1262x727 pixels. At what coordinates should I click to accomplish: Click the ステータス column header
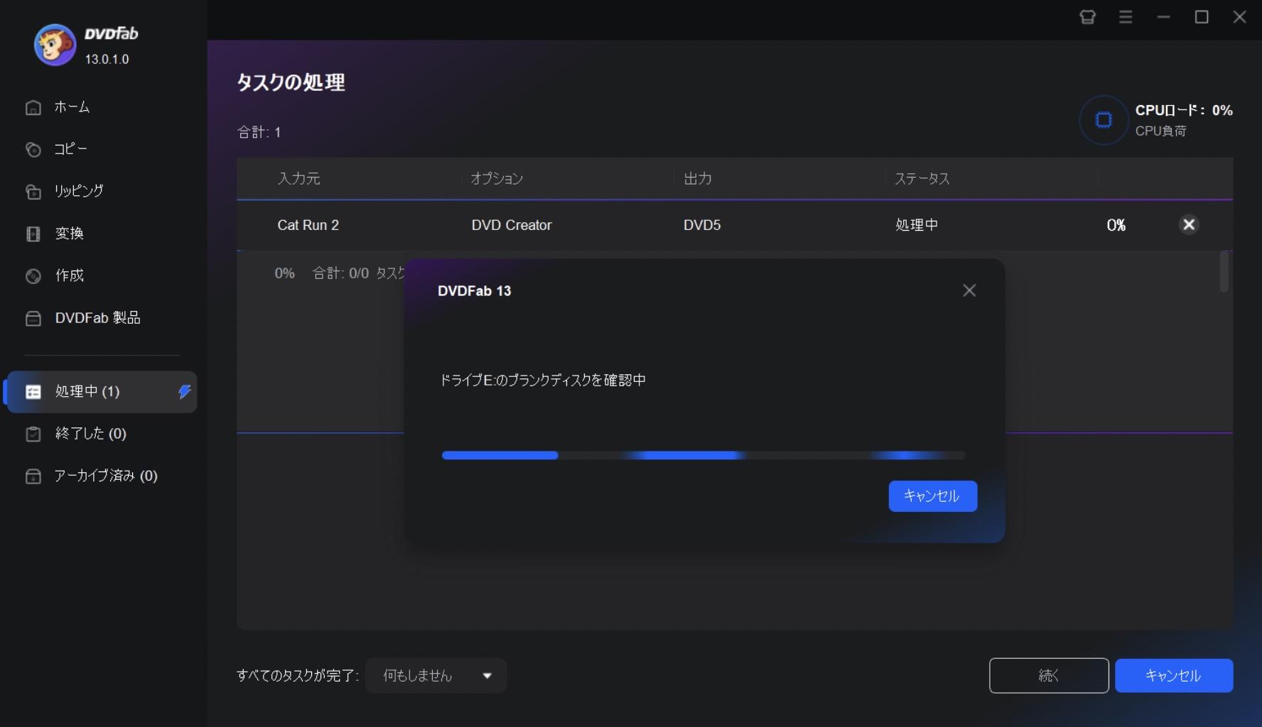click(922, 178)
